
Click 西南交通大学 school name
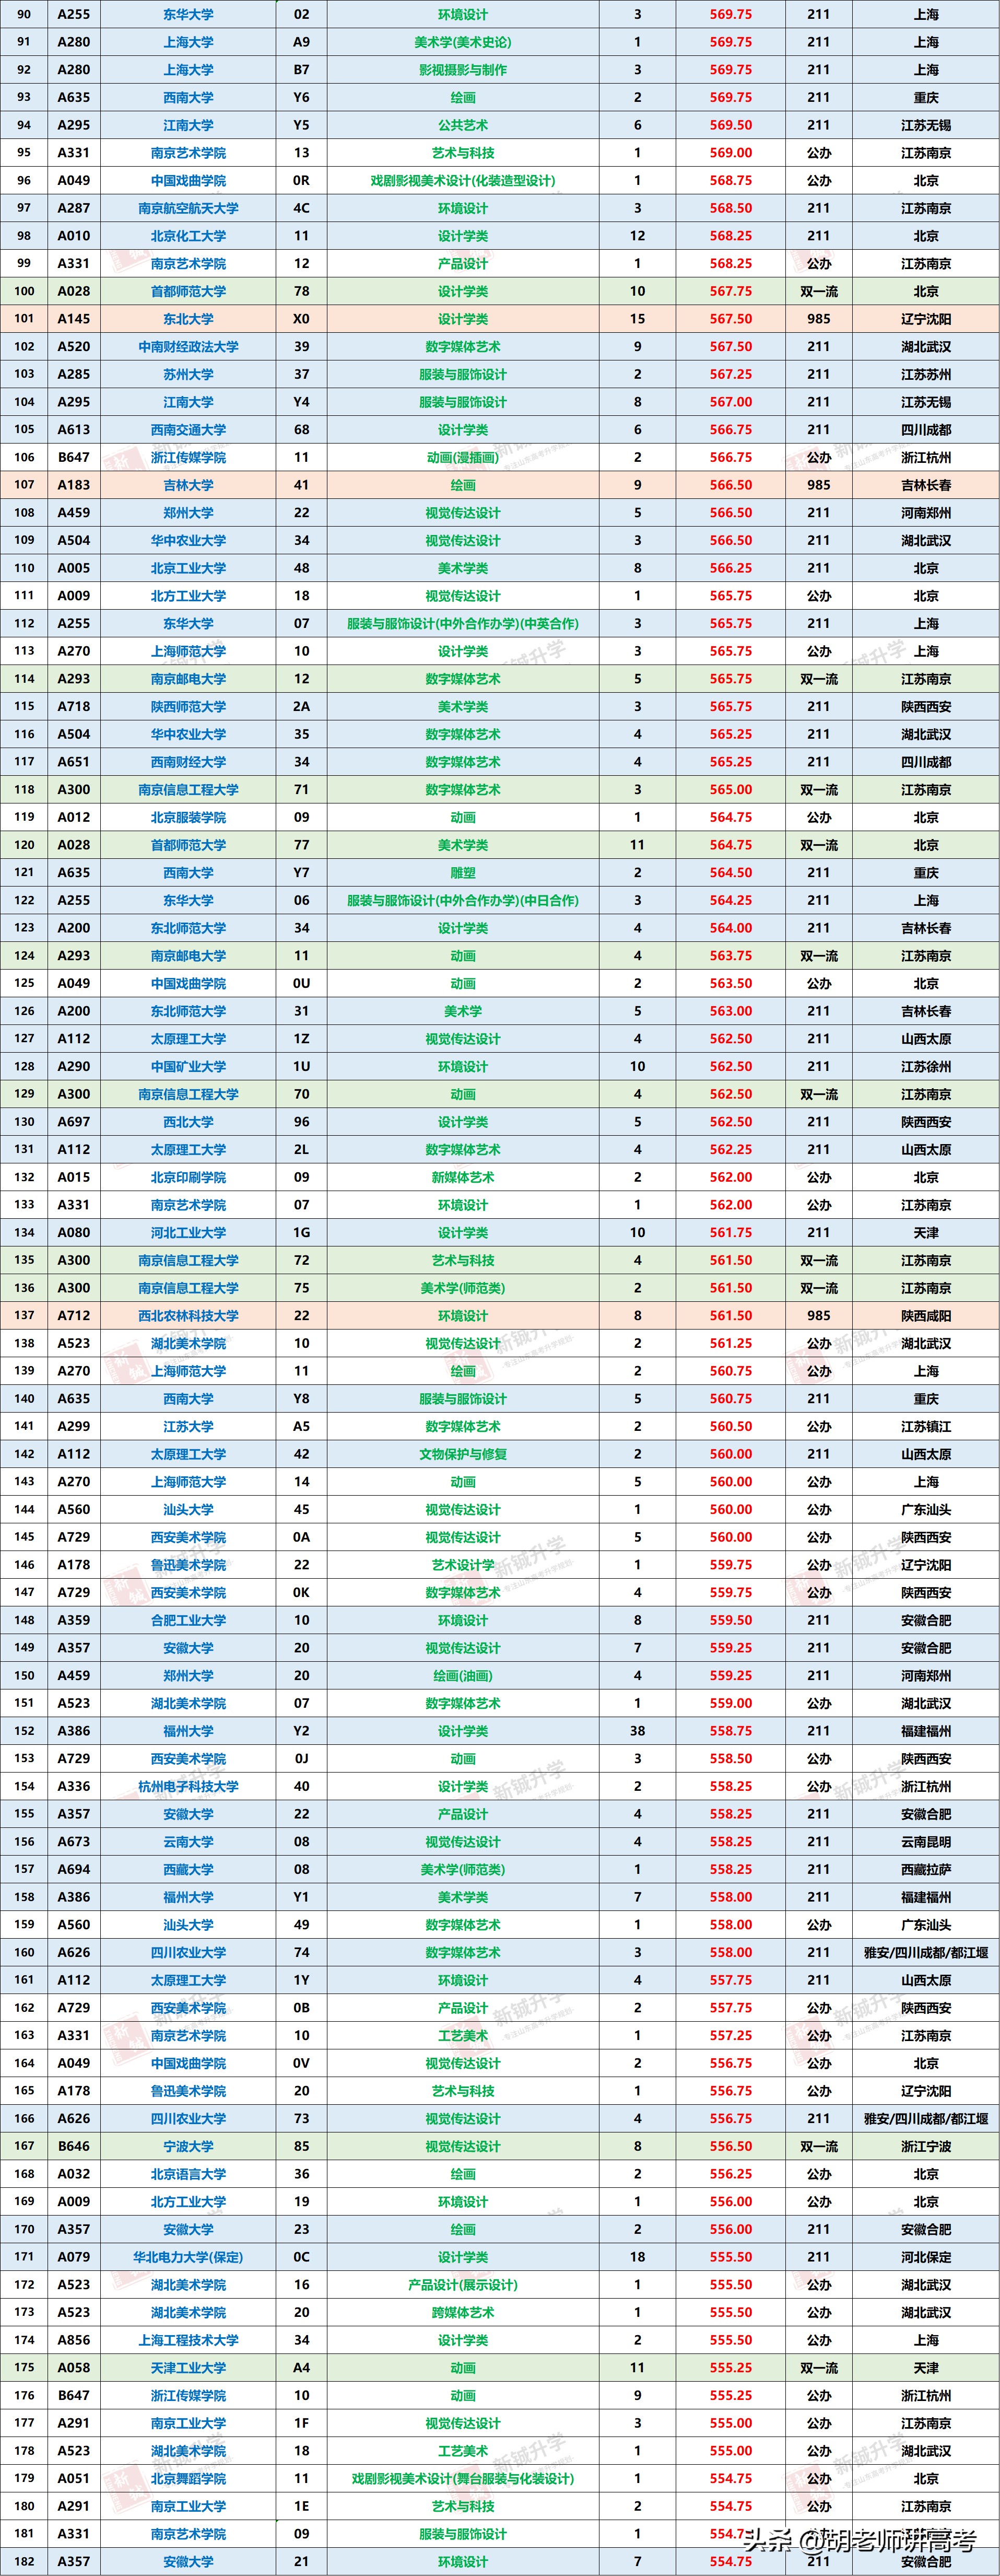point(188,430)
